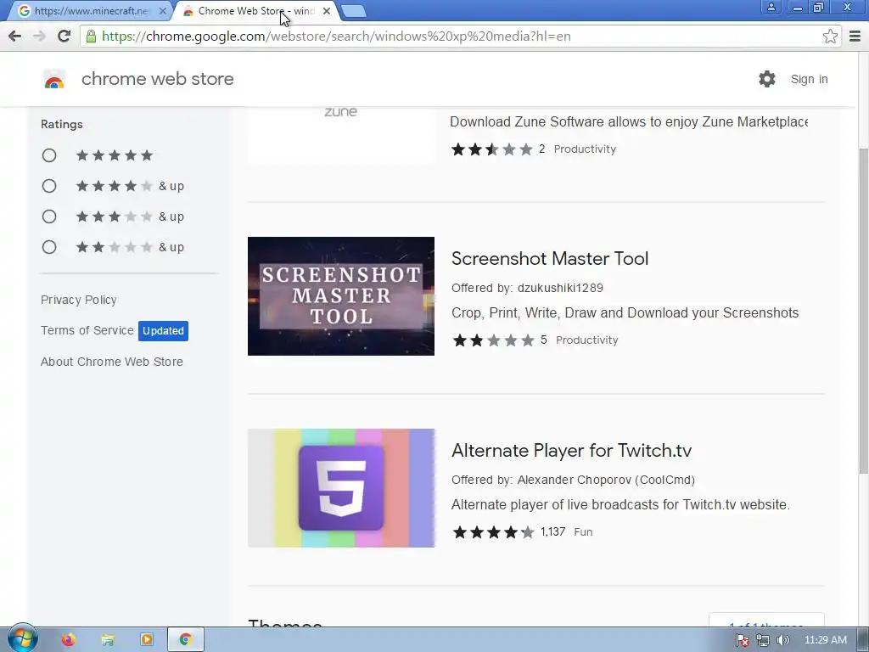This screenshot has width=869, height=652.
Task: Click the Screenshot Master Tool star rating
Action: tap(494, 340)
